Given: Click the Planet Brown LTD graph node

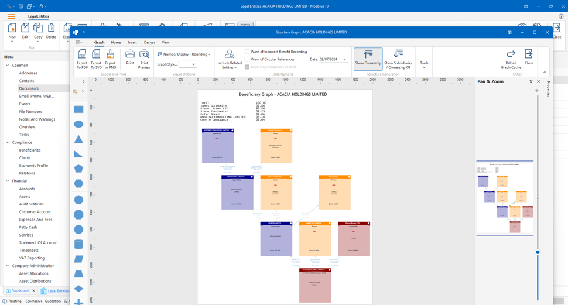Looking at the screenshot, I should (x=354, y=239).
